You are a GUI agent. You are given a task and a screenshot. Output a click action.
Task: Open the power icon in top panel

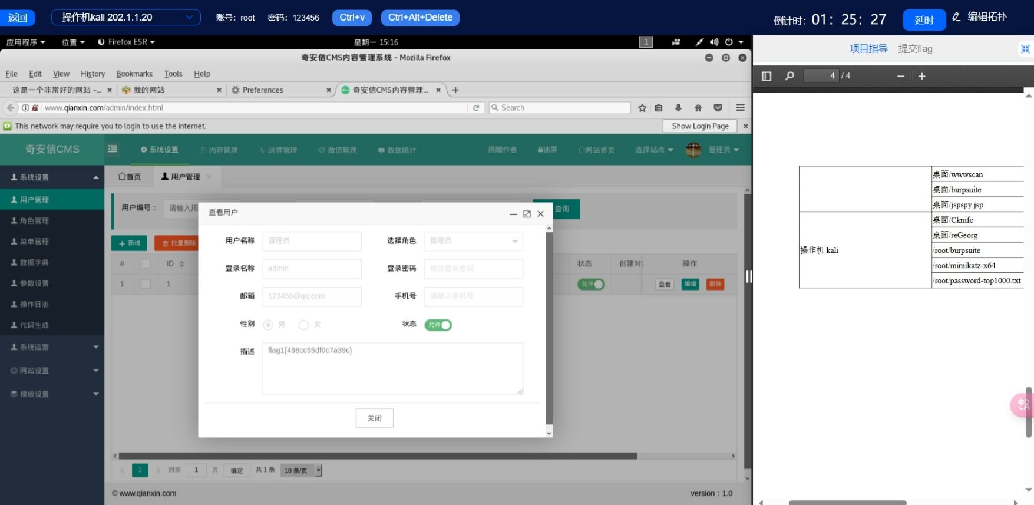point(729,42)
